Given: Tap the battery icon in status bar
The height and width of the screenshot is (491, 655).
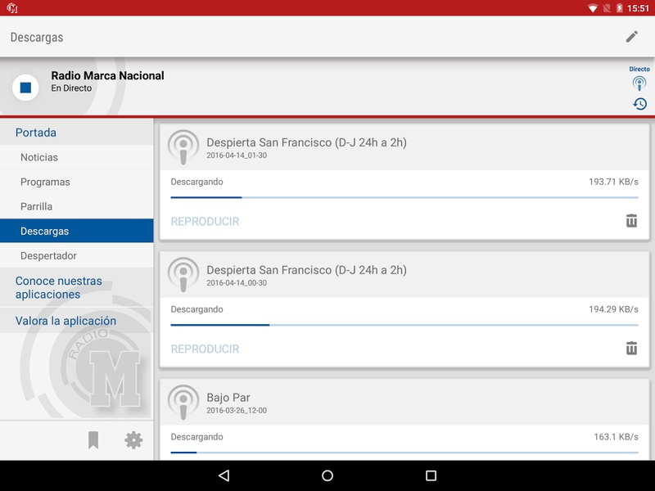Looking at the screenshot, I should point(620,8).
